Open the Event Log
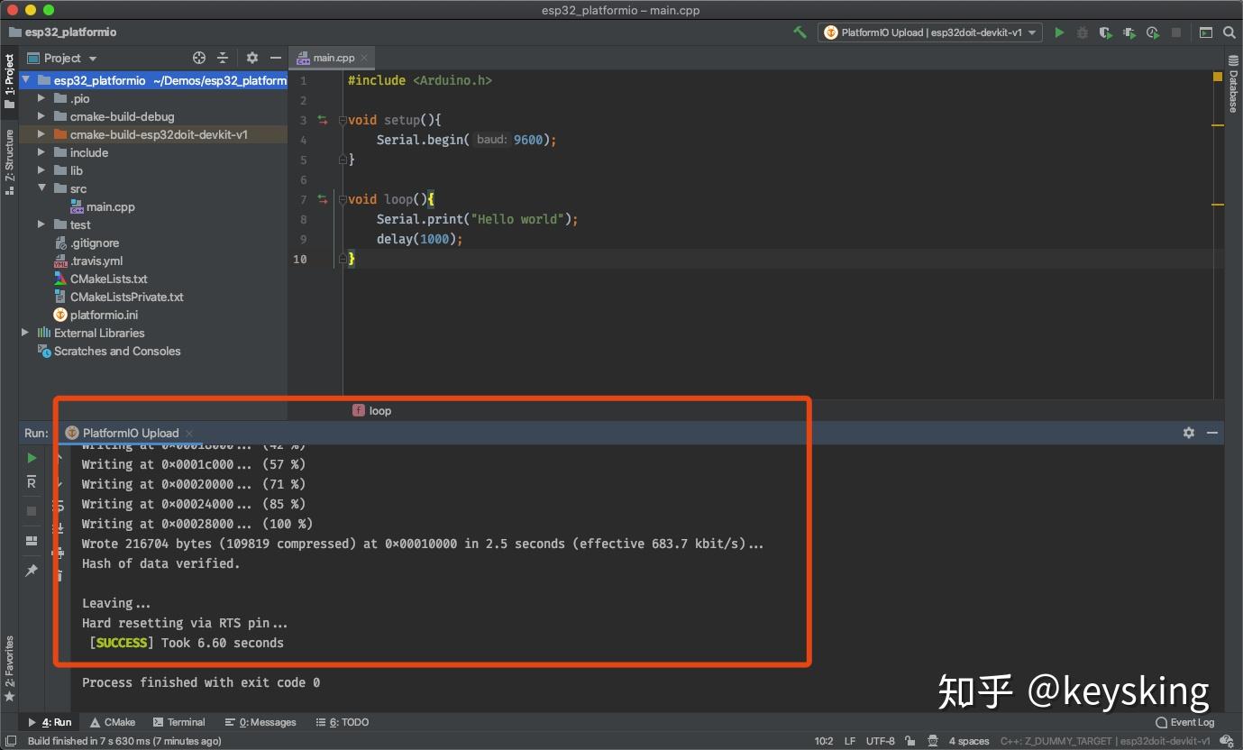 coord(1185,721)
